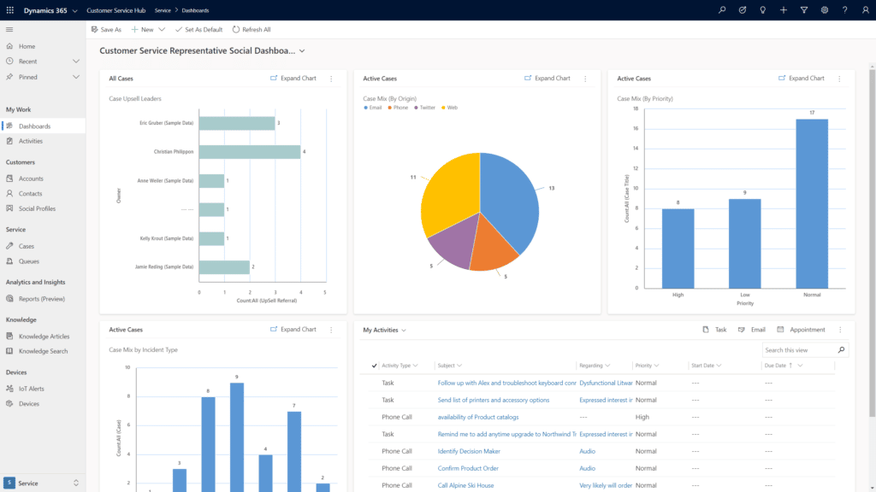Expand Chart for Case Mix (By Priority)
Viewport: 876px width, 492px height.
click(x=801, y=79)
